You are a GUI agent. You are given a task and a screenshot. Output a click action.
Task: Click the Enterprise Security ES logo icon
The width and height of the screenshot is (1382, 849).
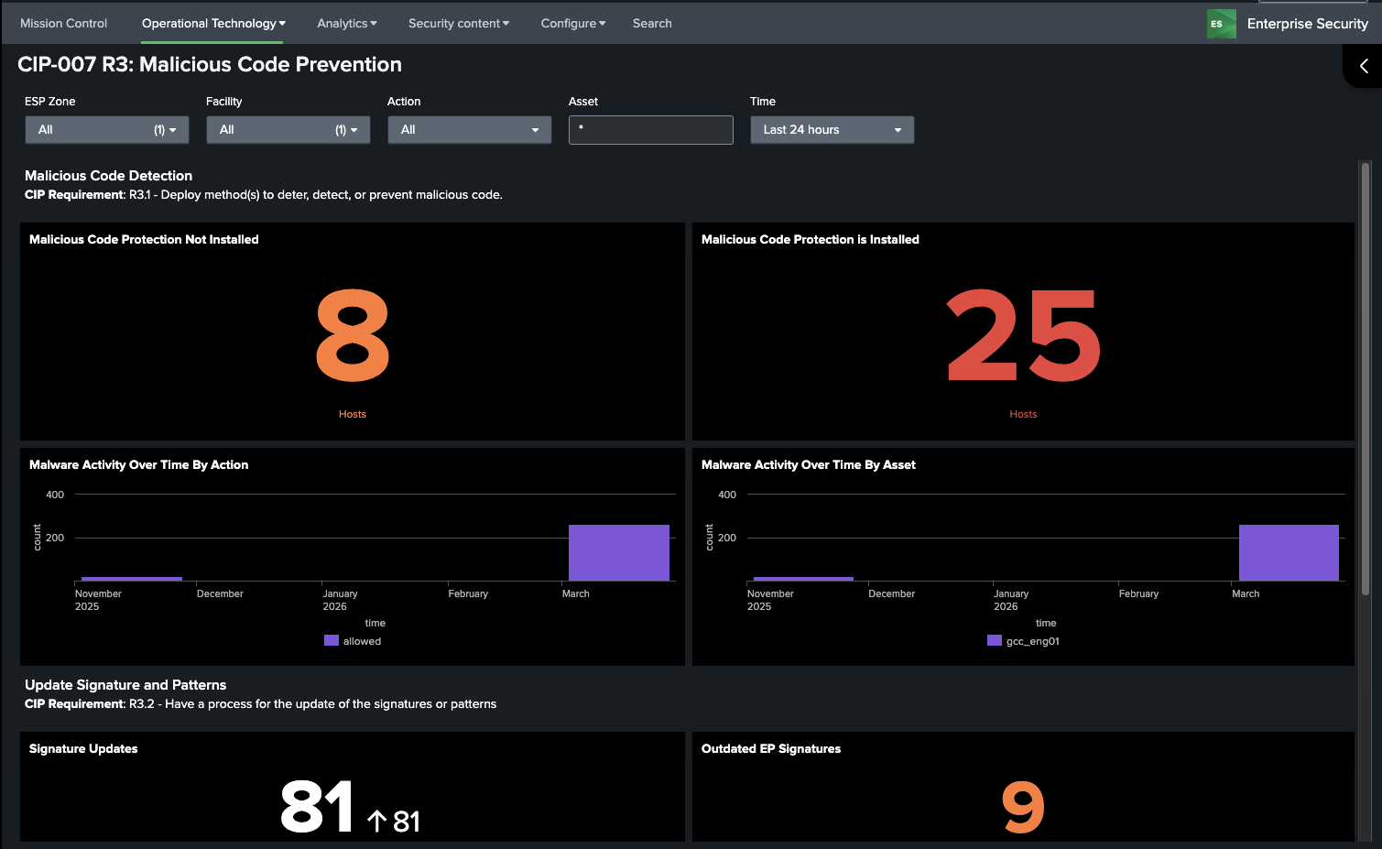[x=1221, y=24]
